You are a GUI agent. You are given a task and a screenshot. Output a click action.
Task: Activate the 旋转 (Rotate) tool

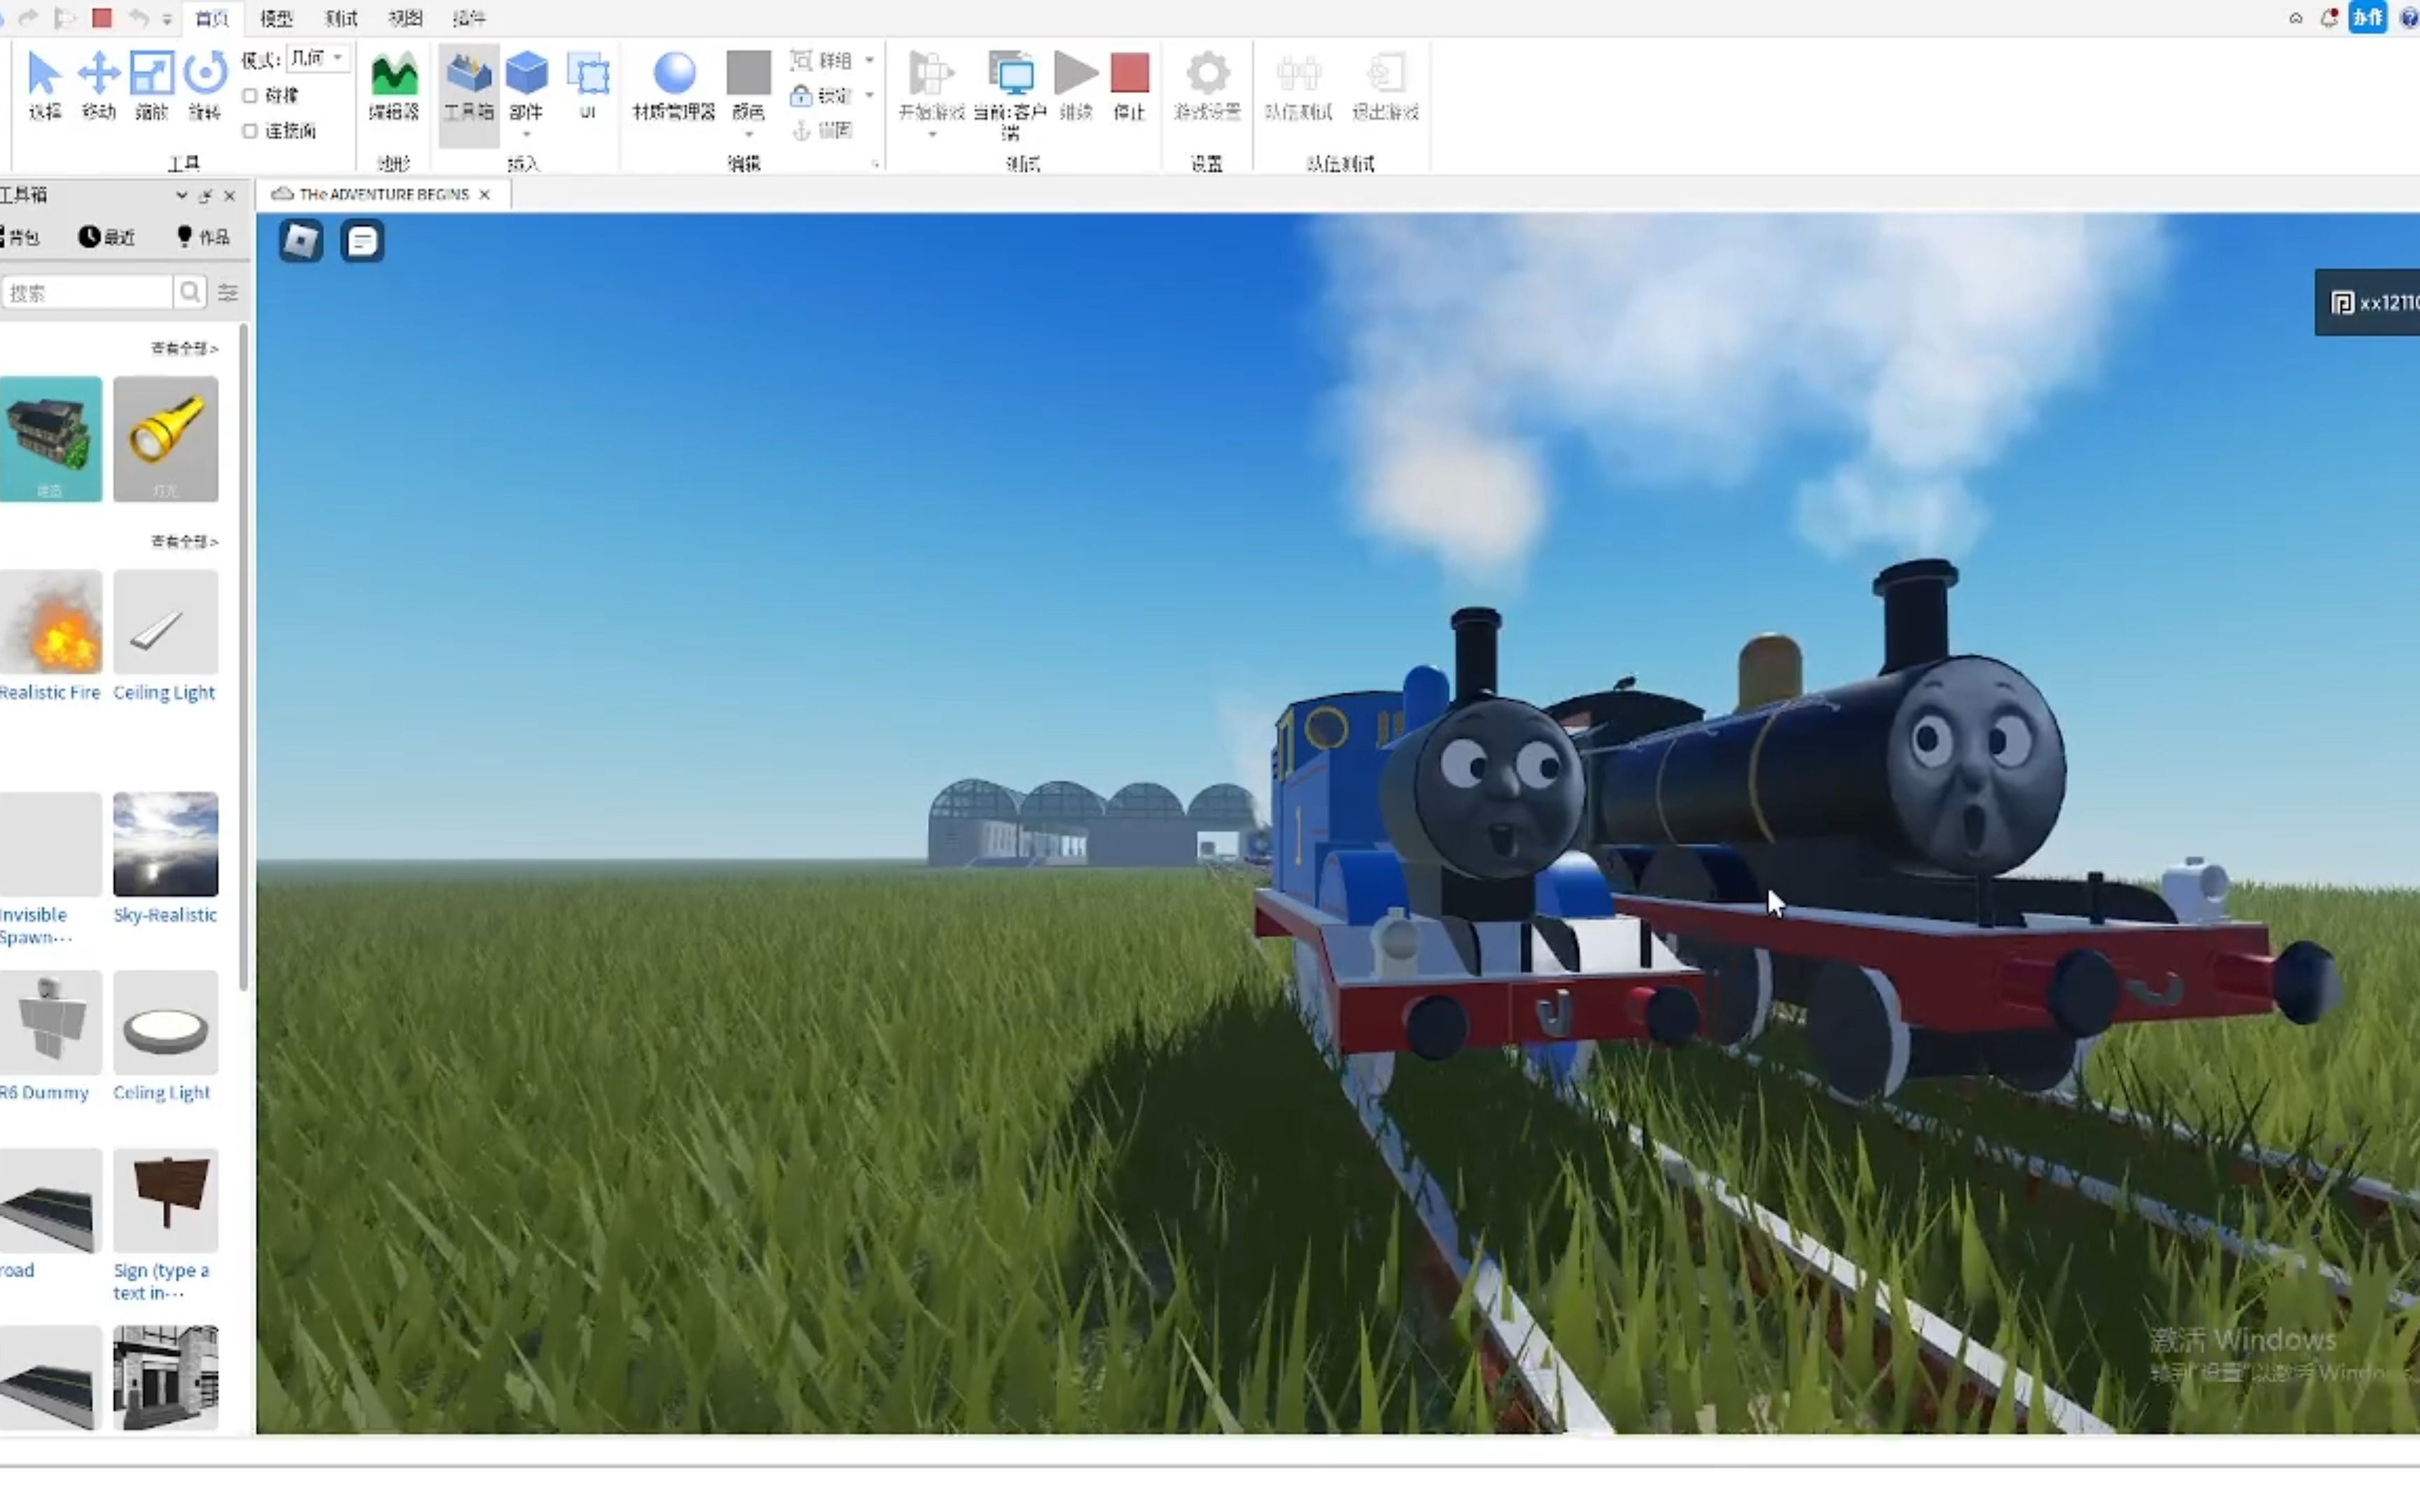(205, 86)
